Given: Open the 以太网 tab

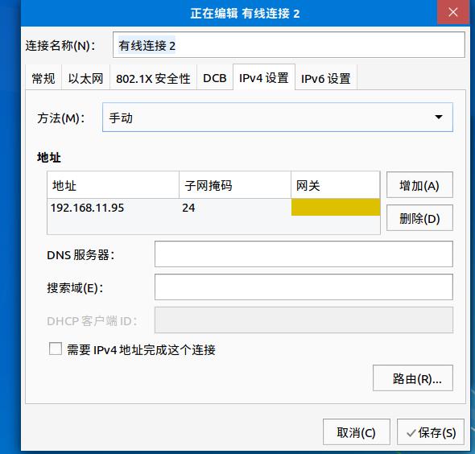Looking at the screenshot, I should 85,78.
